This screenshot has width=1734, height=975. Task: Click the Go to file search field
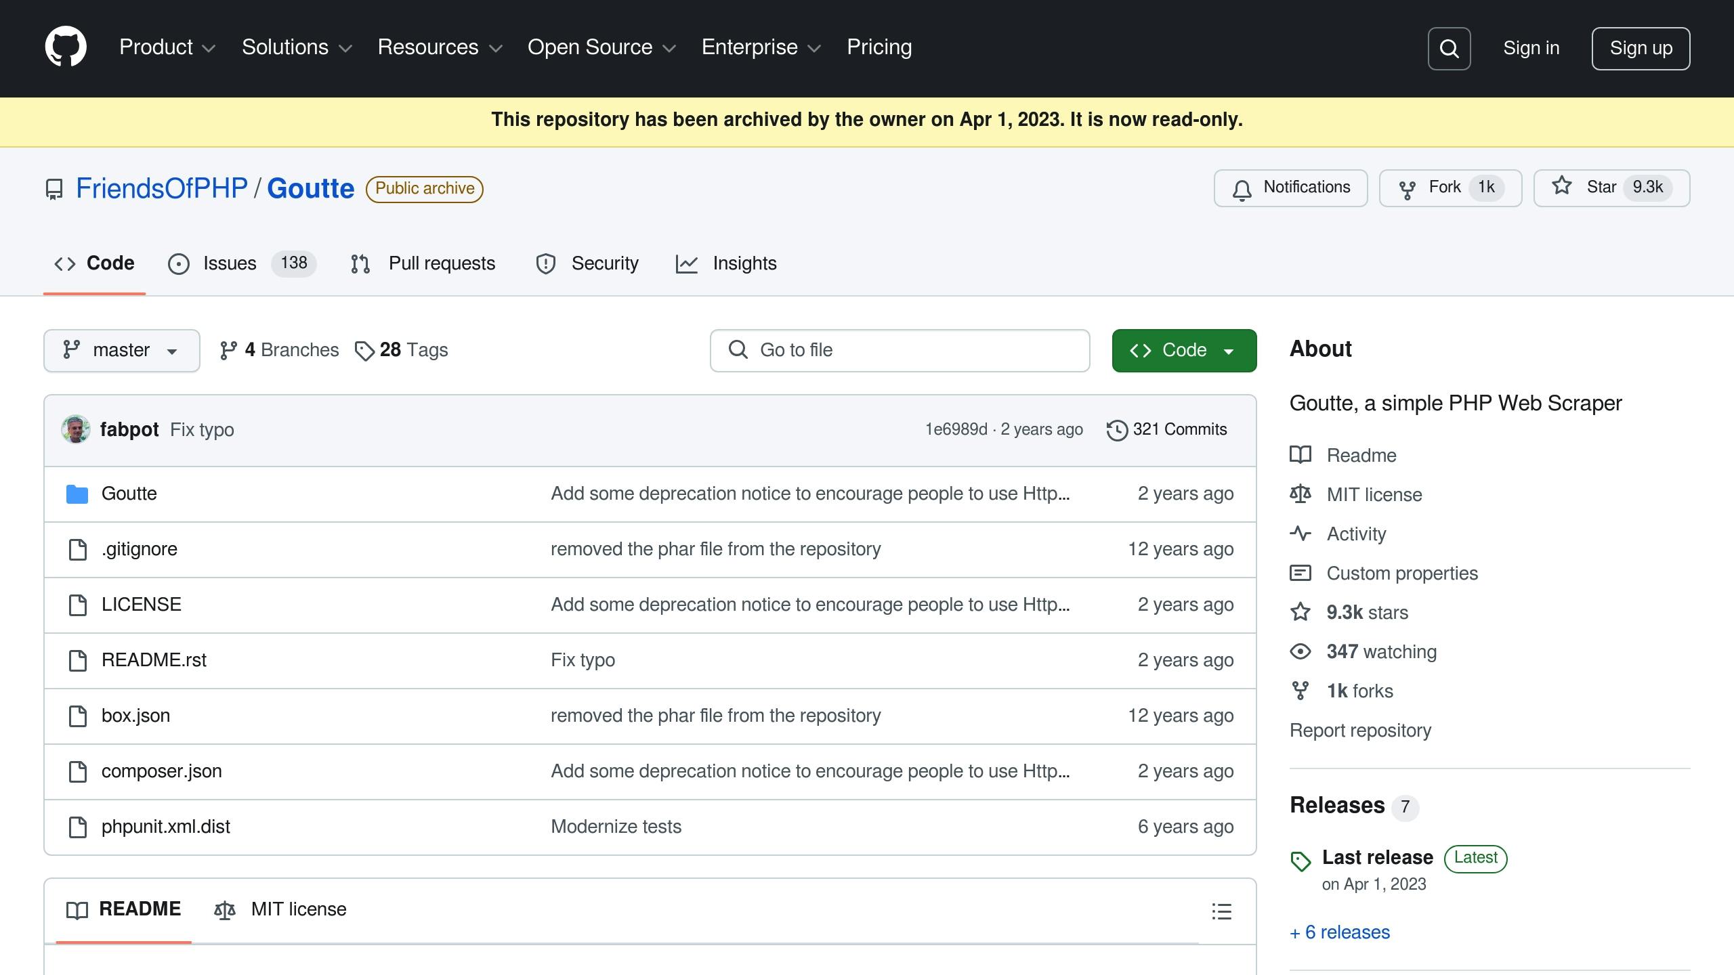(x=900, y=351)
